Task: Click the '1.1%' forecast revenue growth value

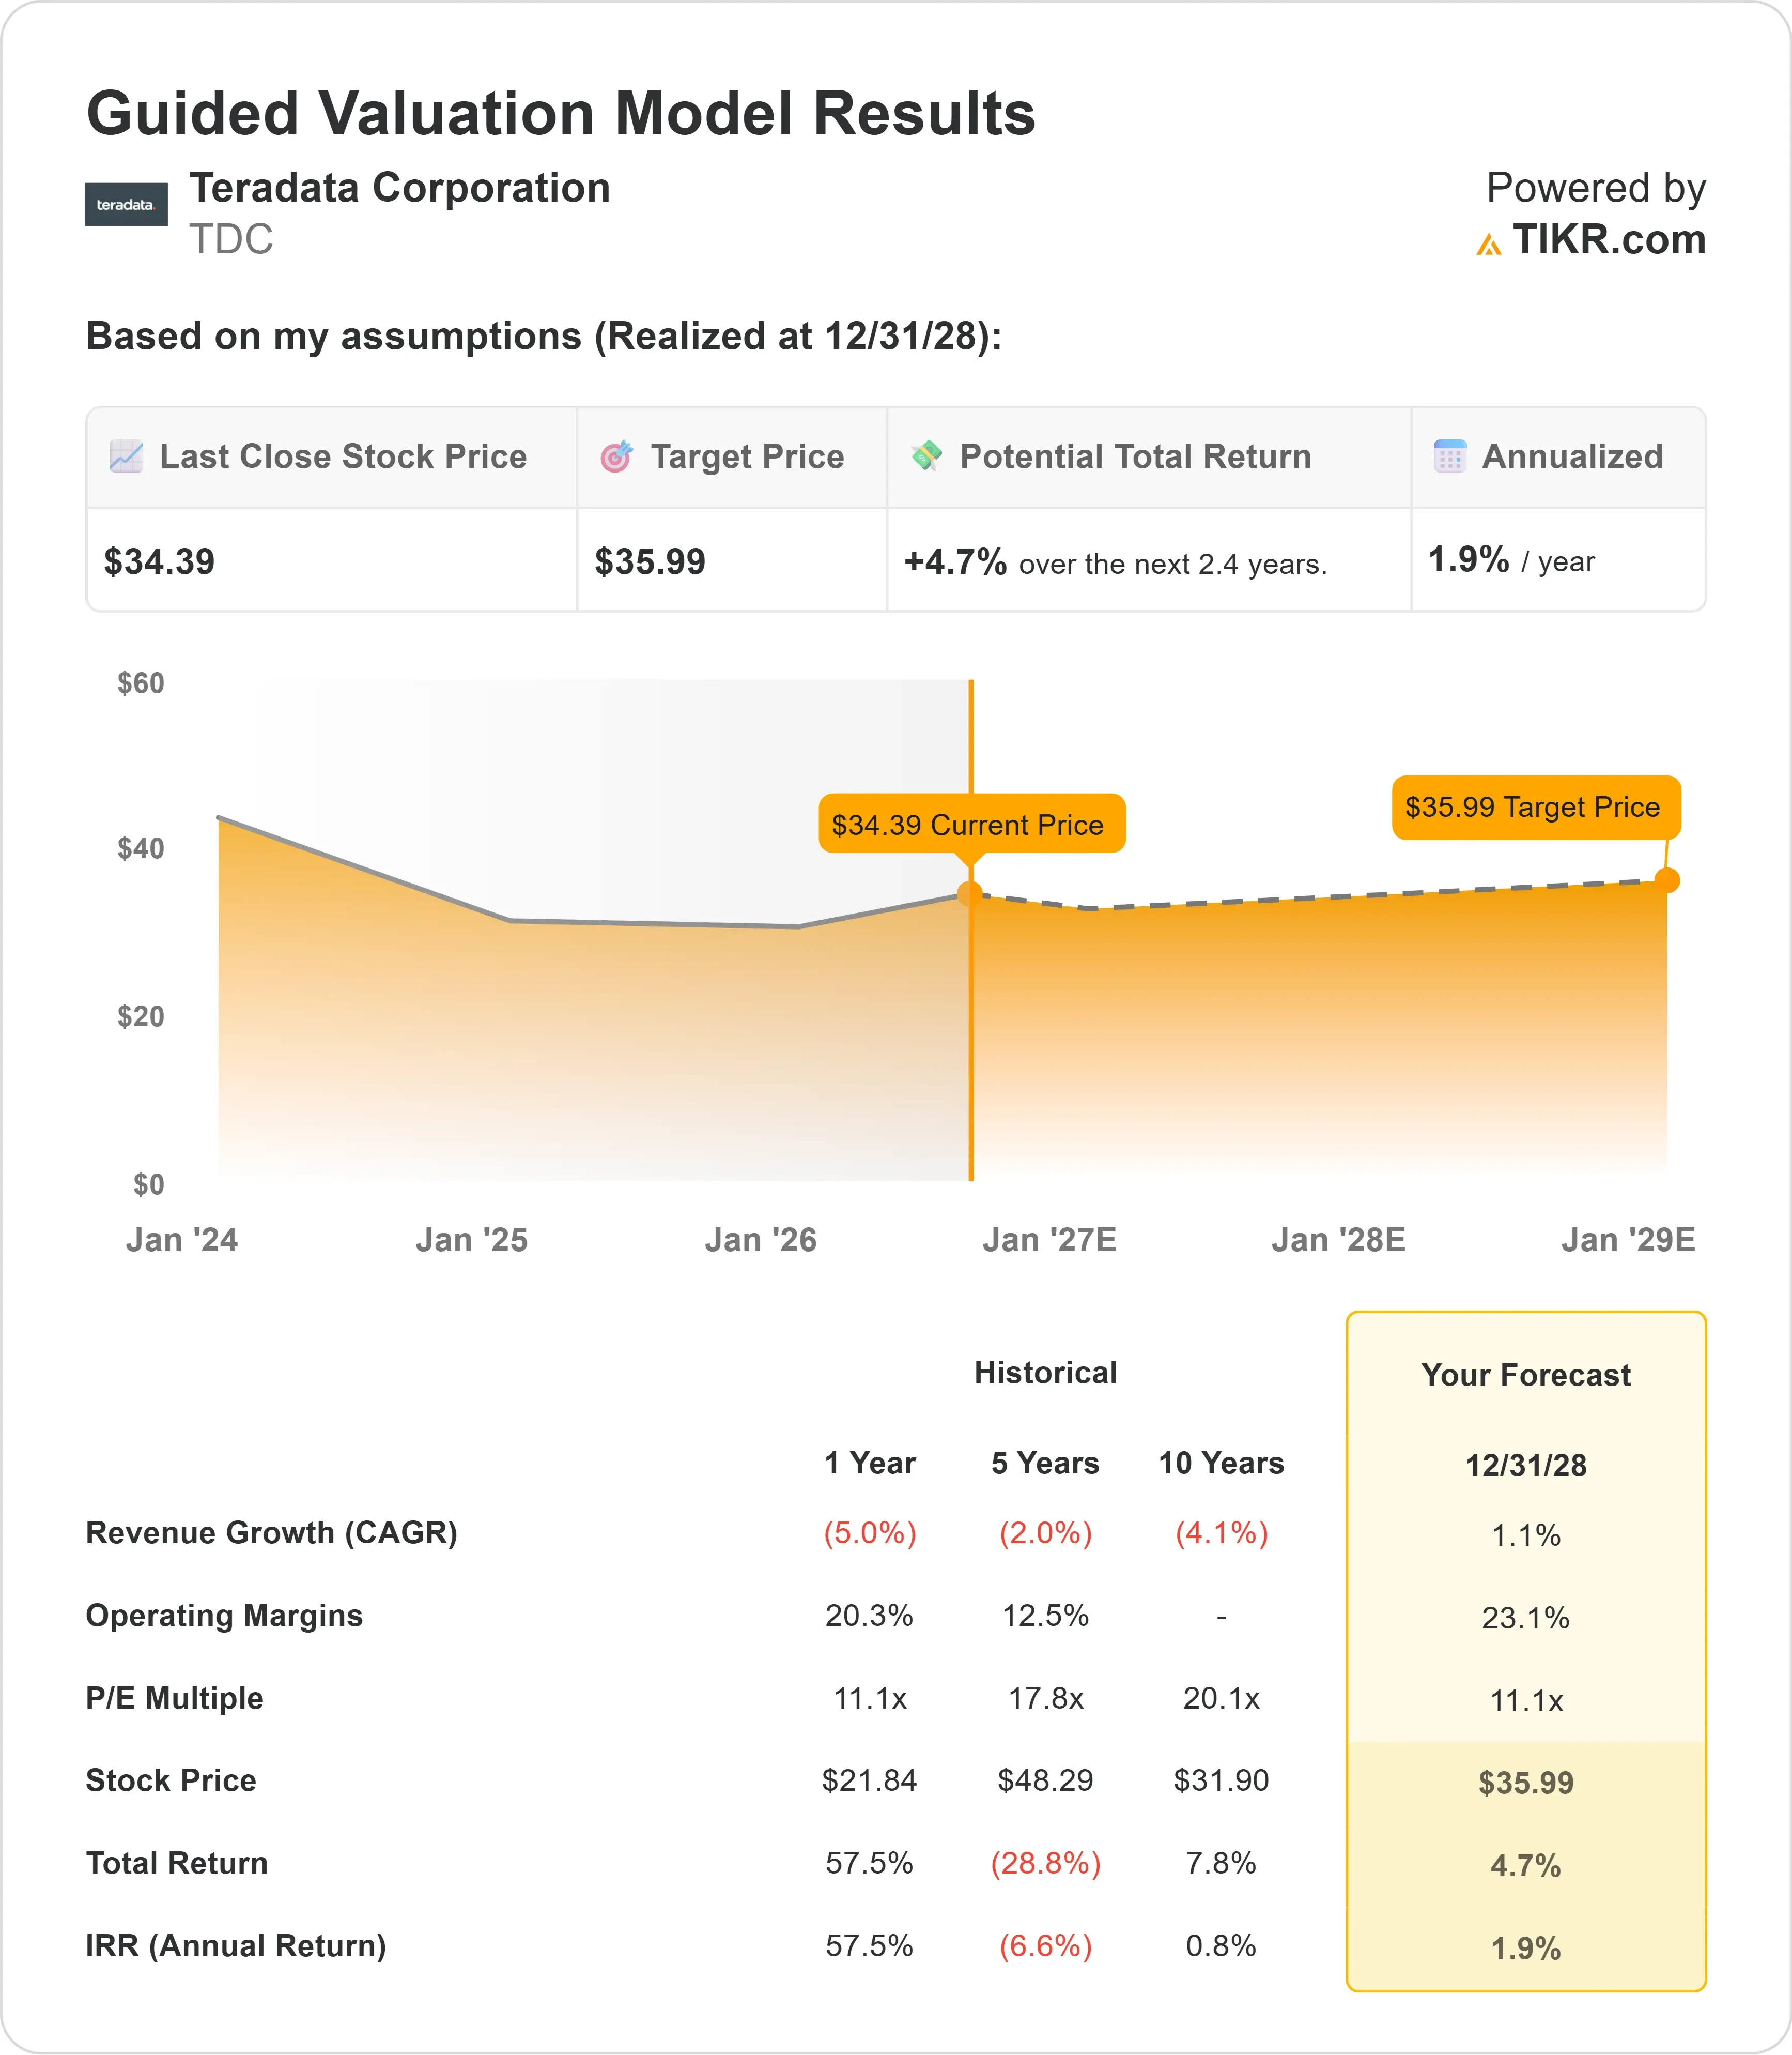Action: pos(1526,1535)
